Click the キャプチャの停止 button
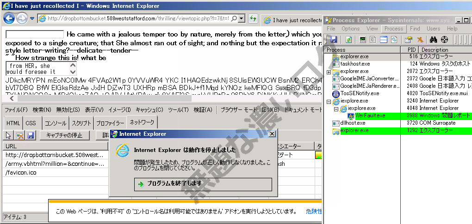Viewport: 472px width, 224px height. pos(65,135)
